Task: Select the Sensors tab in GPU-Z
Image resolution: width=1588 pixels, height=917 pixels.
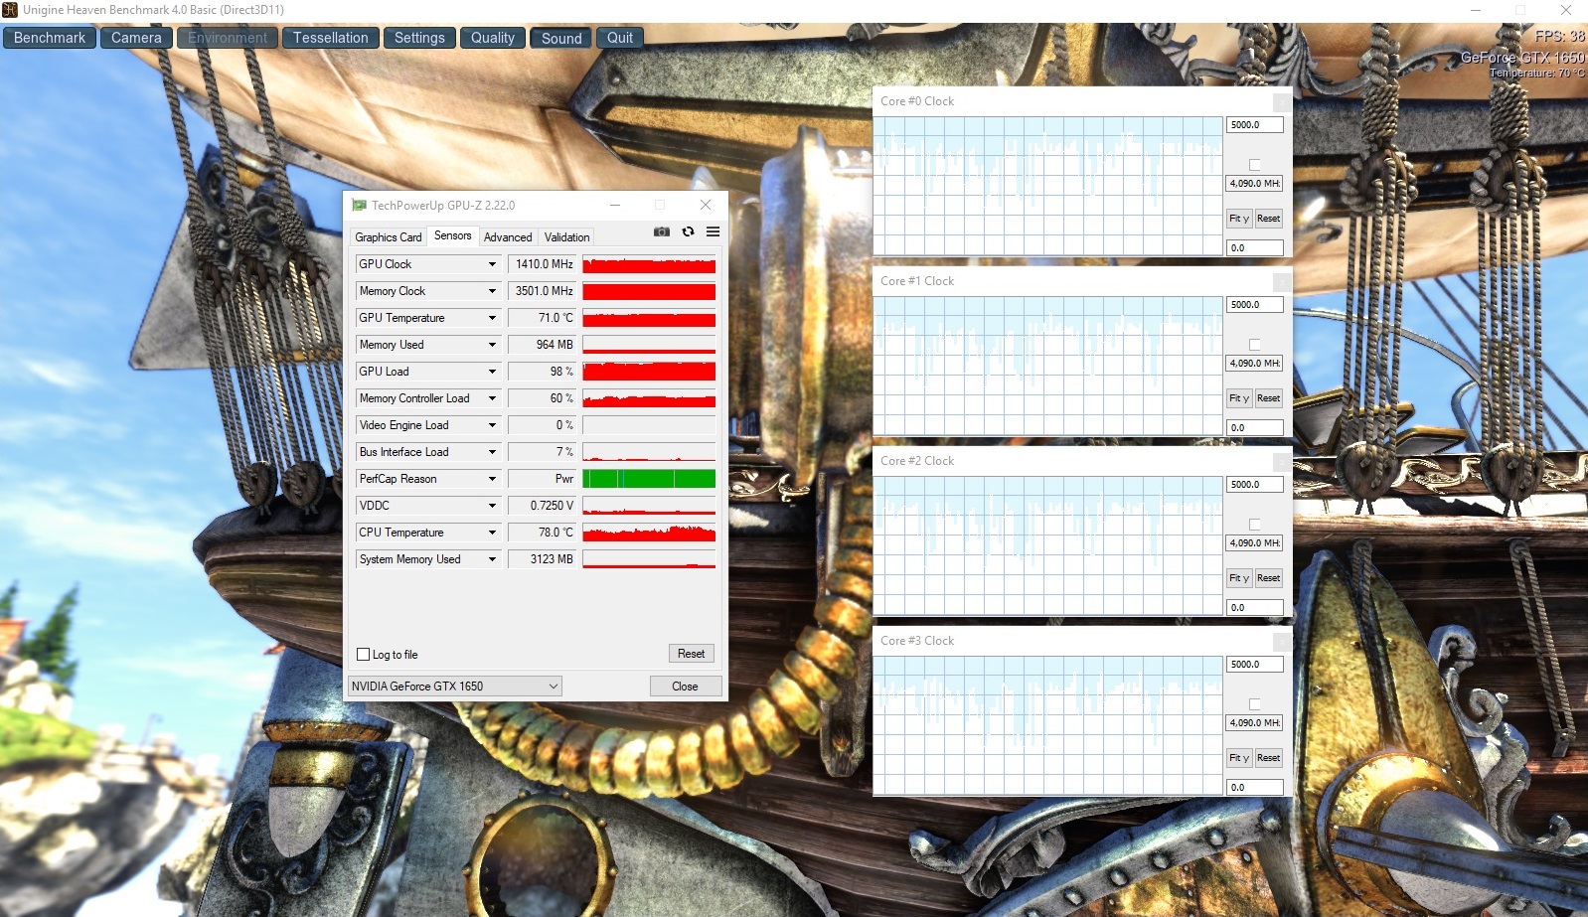Action: pyautogui.click(x=453, y=236)
